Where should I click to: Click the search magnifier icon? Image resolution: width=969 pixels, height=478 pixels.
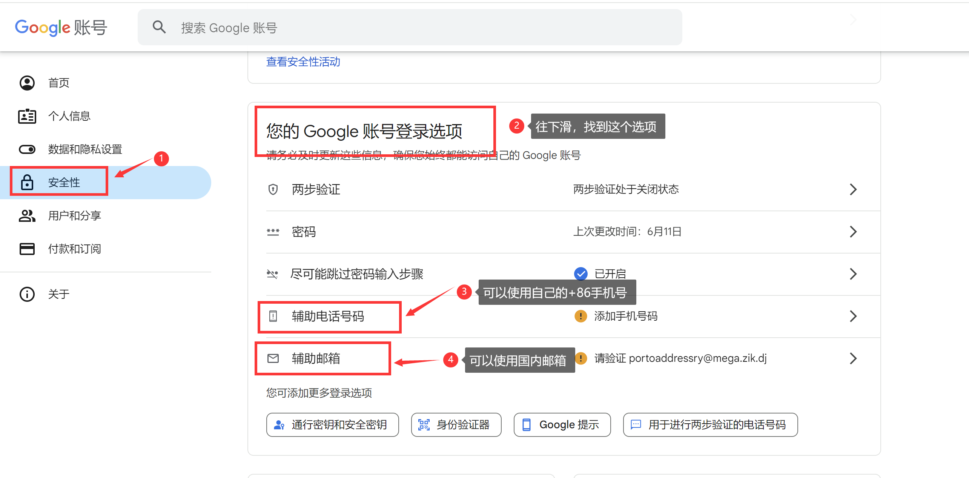[159, 27]
